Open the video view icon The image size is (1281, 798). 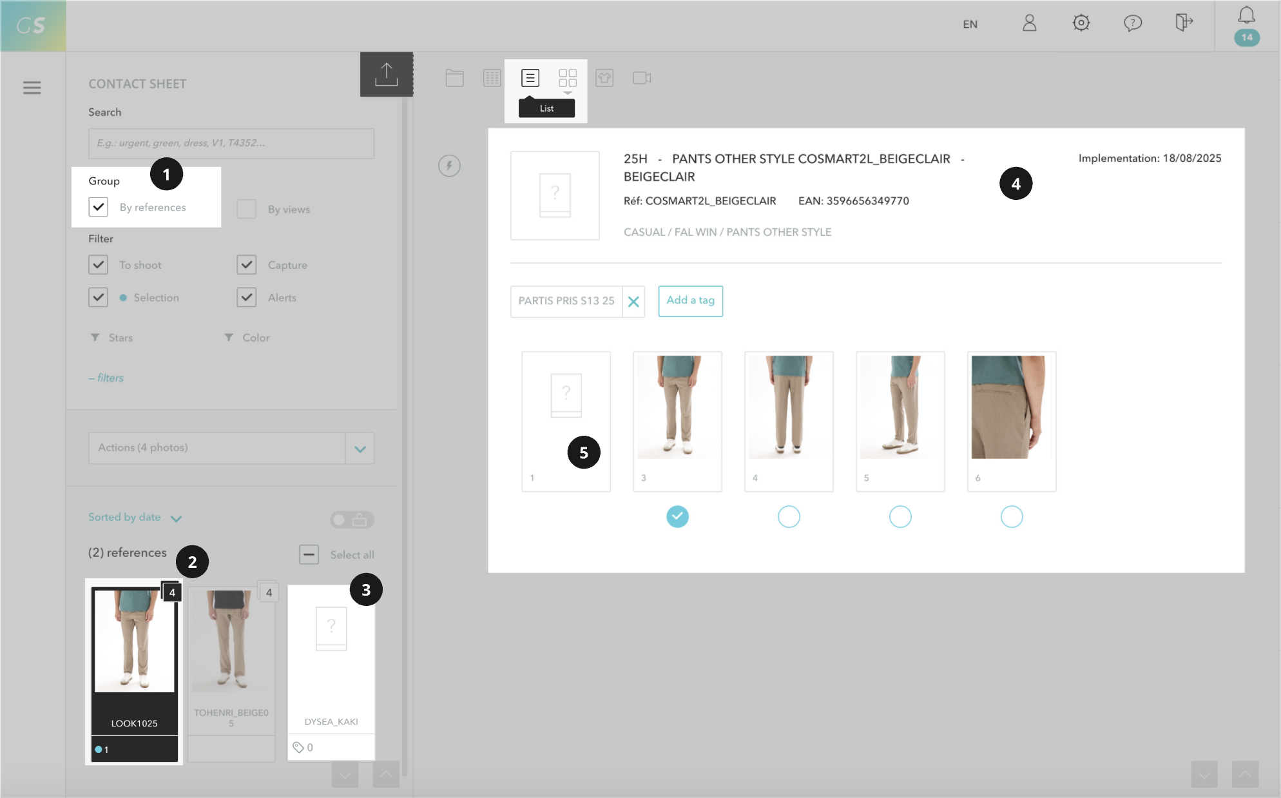tap(641, 78)
